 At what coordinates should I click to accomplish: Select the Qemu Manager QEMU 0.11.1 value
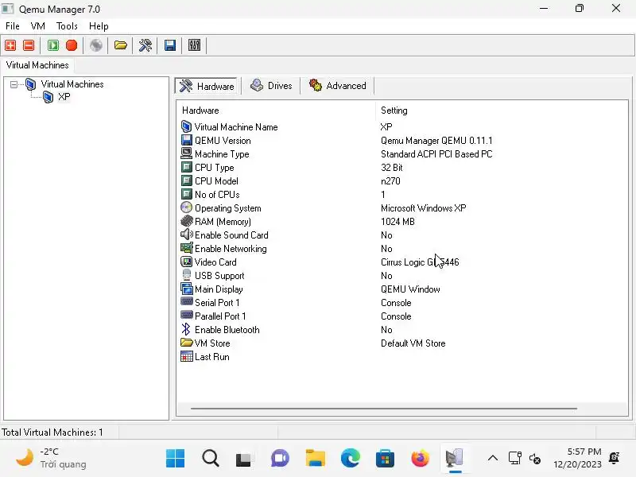point(436,141)
